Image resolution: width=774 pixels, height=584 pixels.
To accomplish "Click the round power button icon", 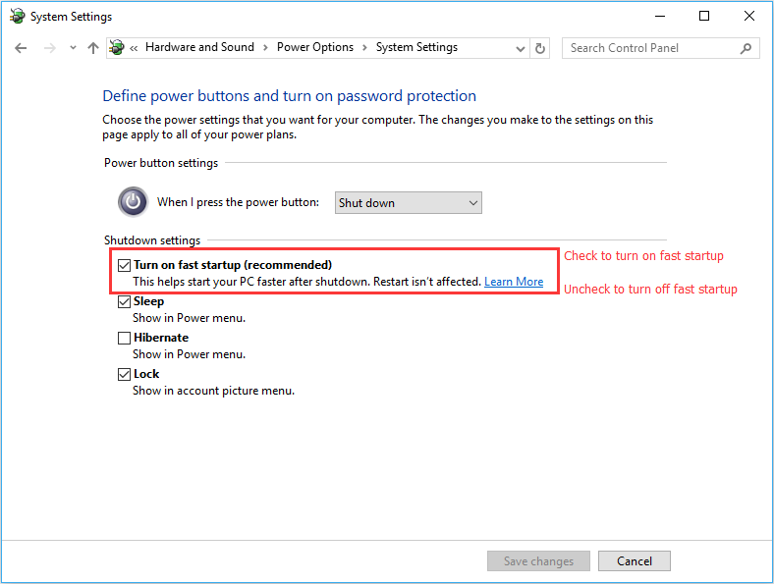I will coord(133,202).
